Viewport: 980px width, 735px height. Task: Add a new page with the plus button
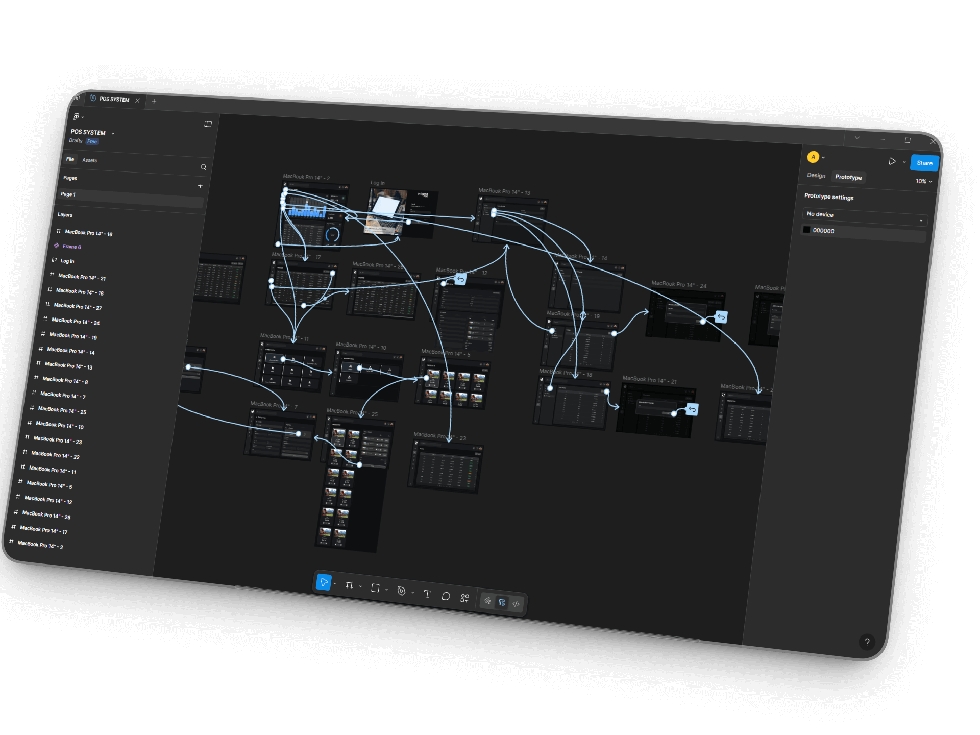coord(200,186)
